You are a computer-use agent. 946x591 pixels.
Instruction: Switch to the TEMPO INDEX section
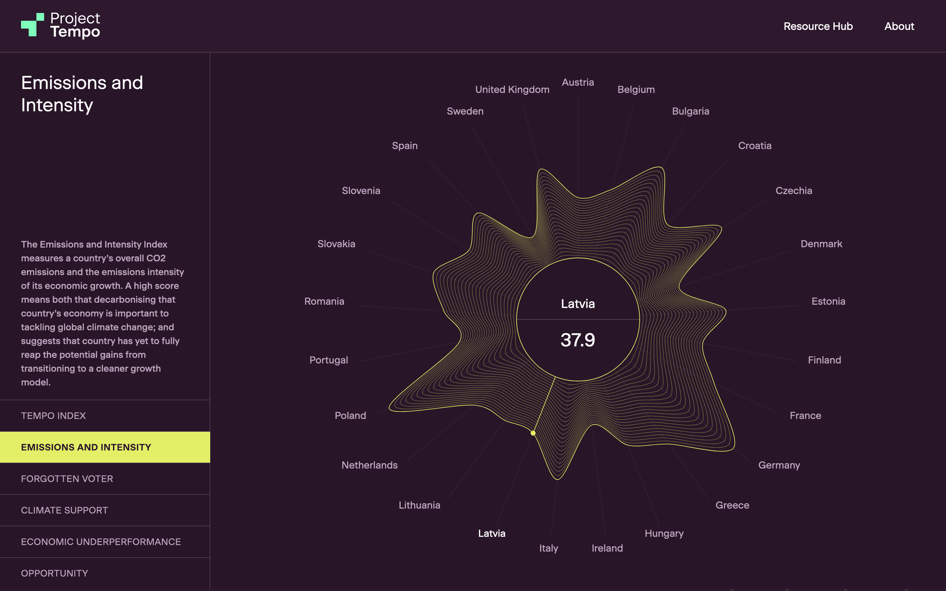coord(54,415)
